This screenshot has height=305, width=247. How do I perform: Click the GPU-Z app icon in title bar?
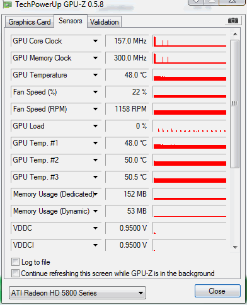(7, 4)
